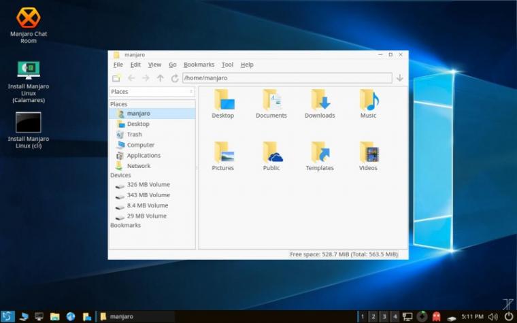Go forward with the right arrow
Screen dimensions: 517x323
146,78
